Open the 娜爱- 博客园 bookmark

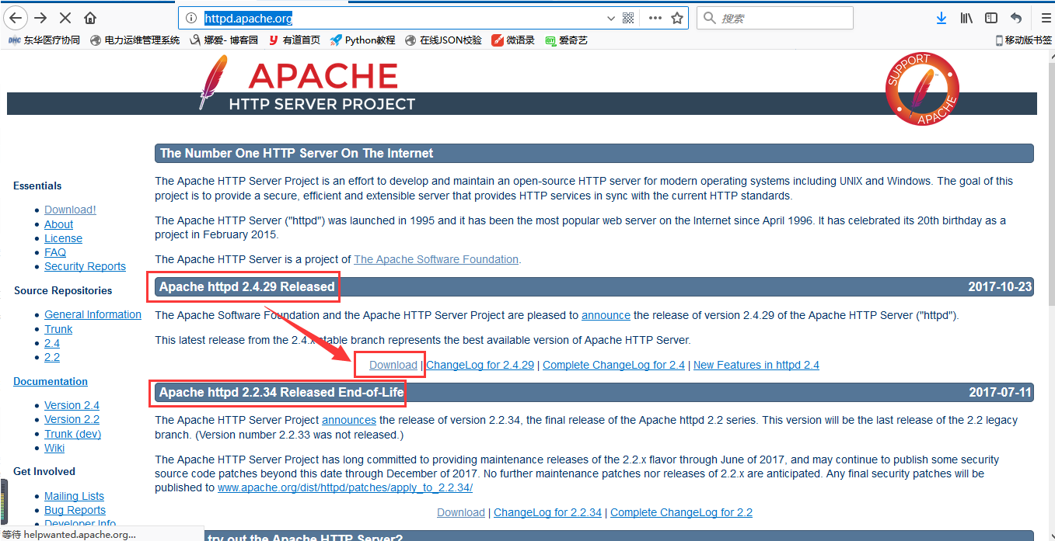(224, 40)
